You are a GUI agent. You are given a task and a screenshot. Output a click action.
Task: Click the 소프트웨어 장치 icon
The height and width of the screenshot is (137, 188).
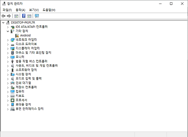(x=13, y=70)
